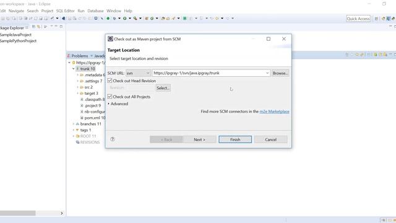Viewport: 396px width, 223px height.
Task: Minimize the Package Explorer view
Action: pos(56,26)
